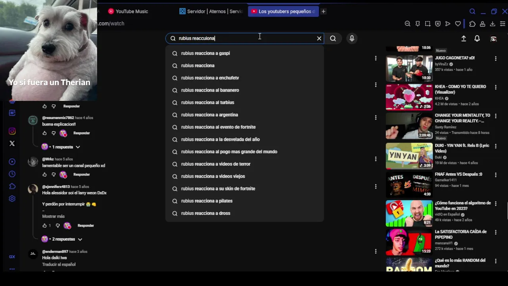
Task: Open X (Twitter) in the sidebar
Action: point(12,143)
